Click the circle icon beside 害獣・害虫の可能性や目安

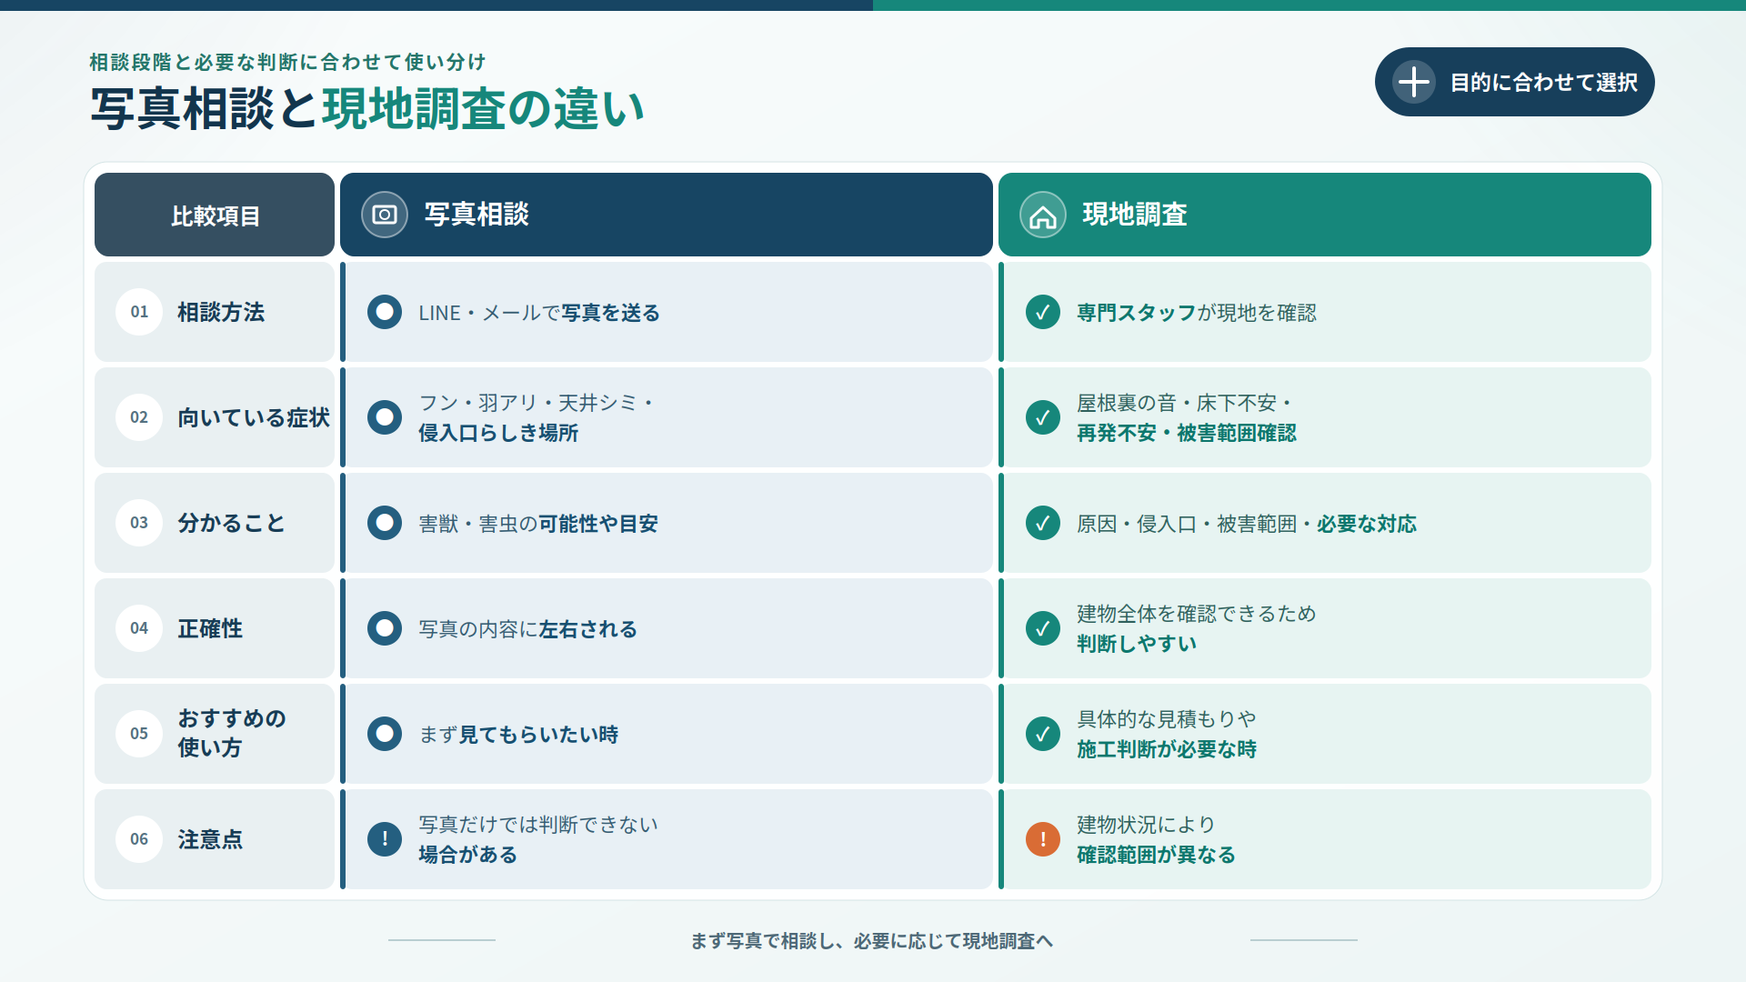click(x=385, y=523)
